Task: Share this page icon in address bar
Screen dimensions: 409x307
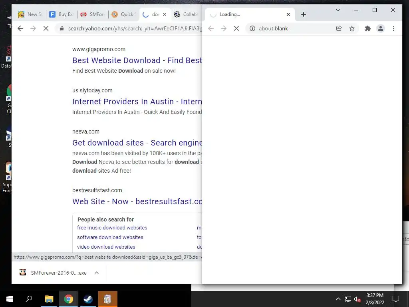Action: (x=339, y=28)
